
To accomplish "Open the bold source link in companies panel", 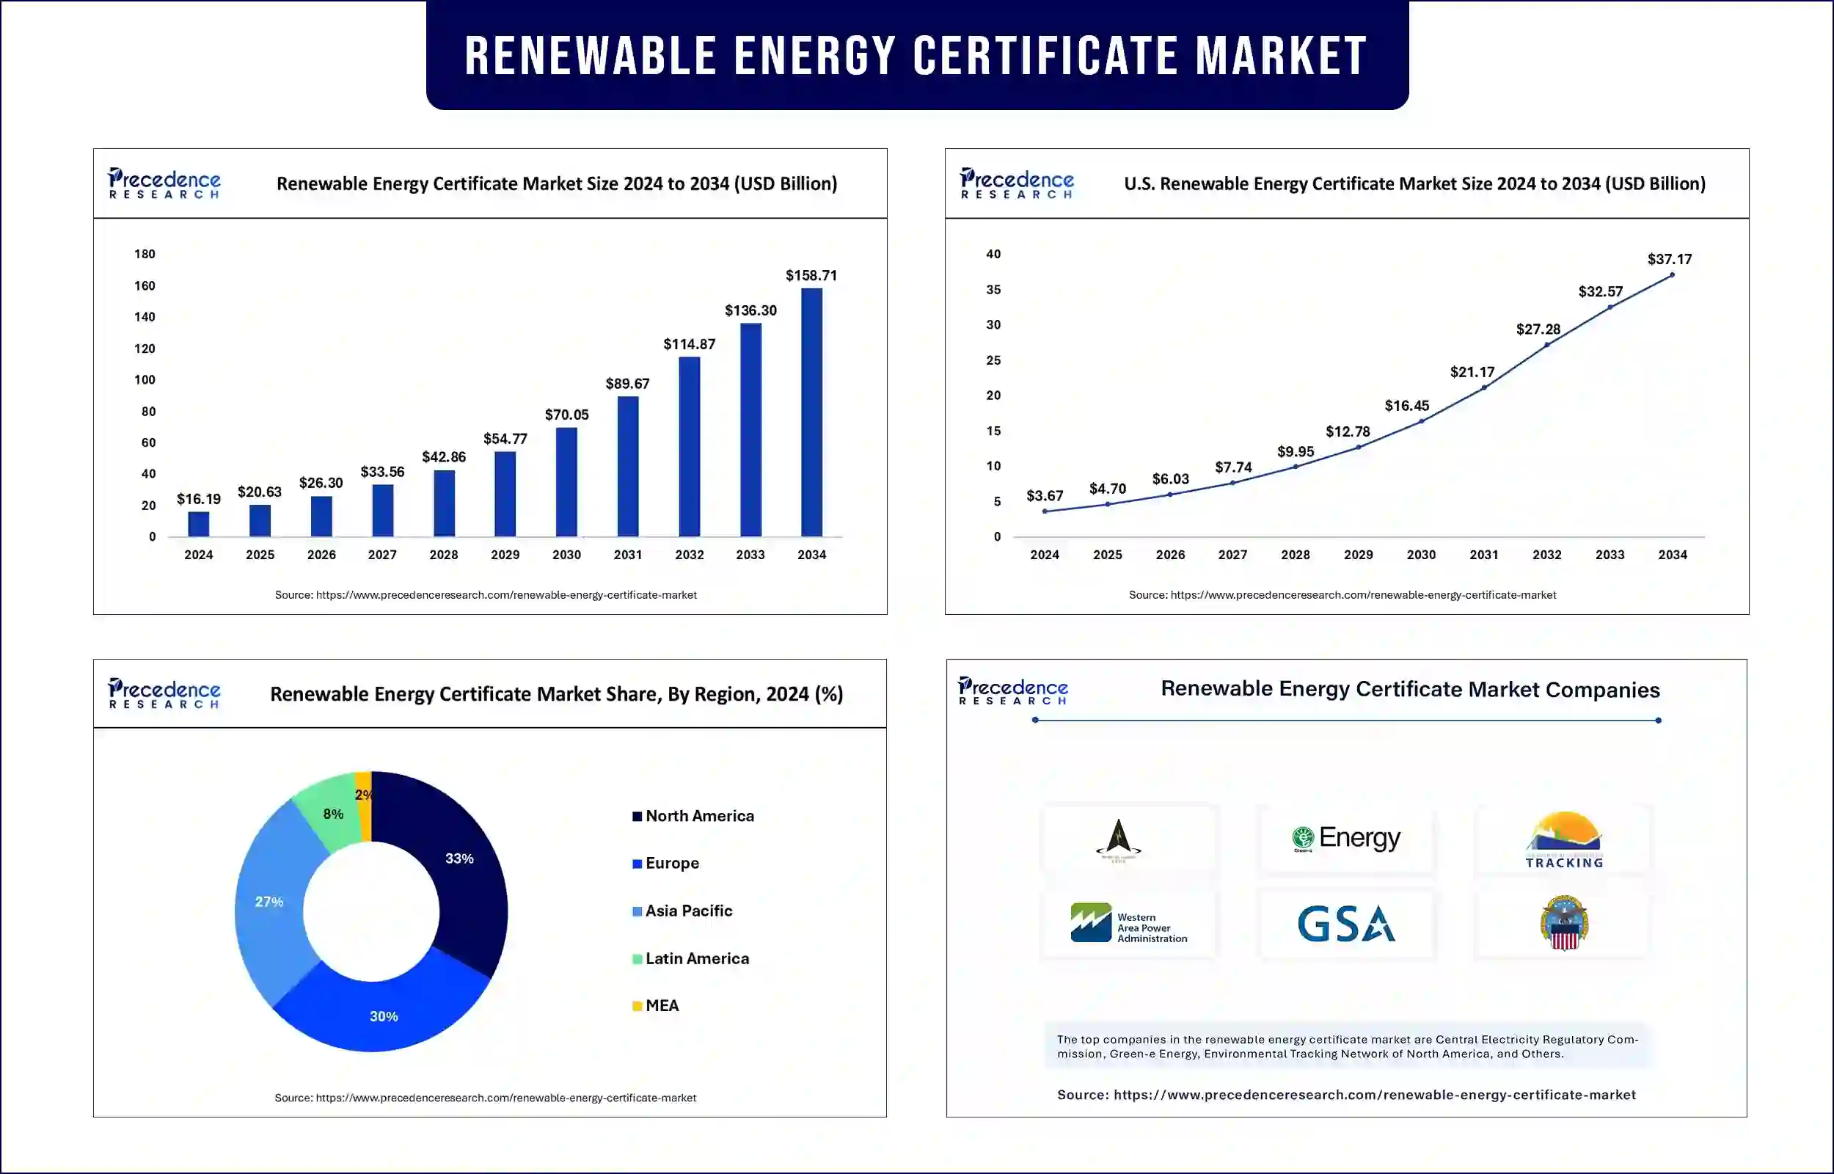I will point(1375,1095).
